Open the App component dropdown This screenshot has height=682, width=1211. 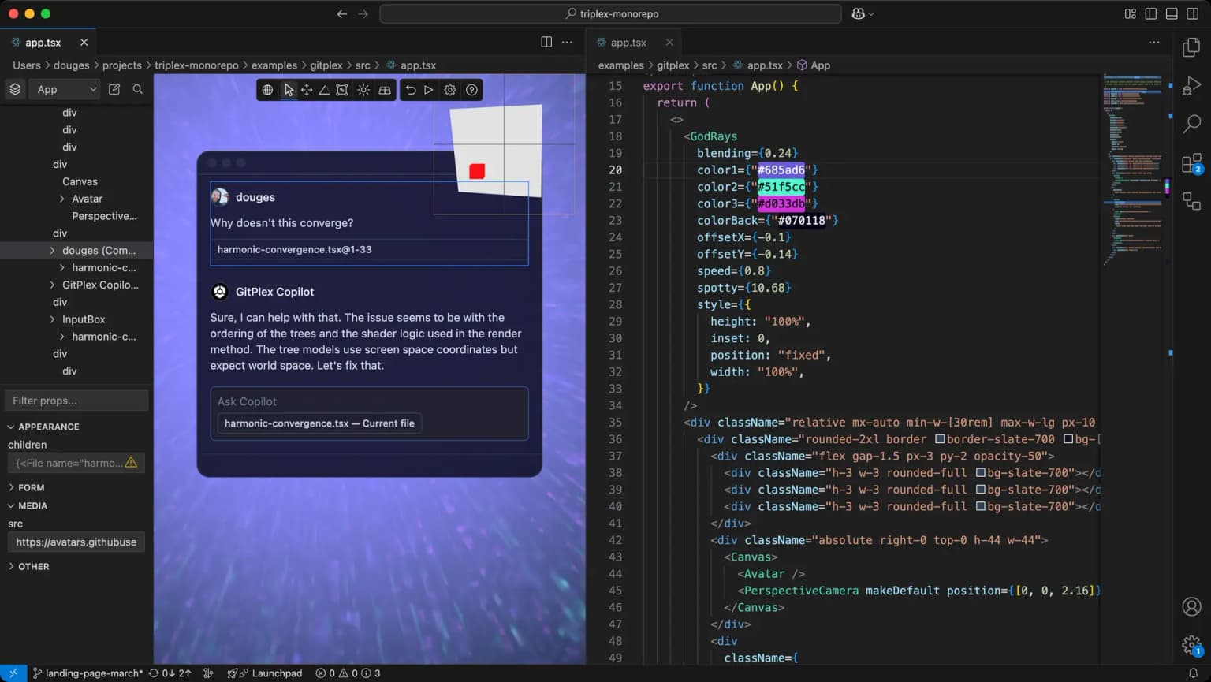tap(66, 89)
